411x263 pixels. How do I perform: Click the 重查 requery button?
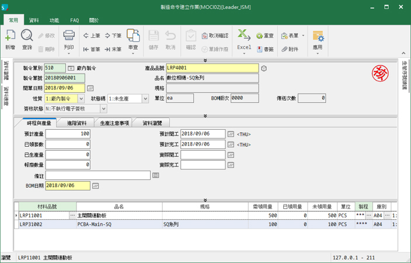(x=265, y=36)
